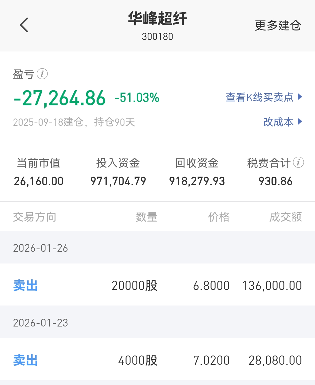Tap the date header 2026-01-26
315x385 pixels.
40,248
